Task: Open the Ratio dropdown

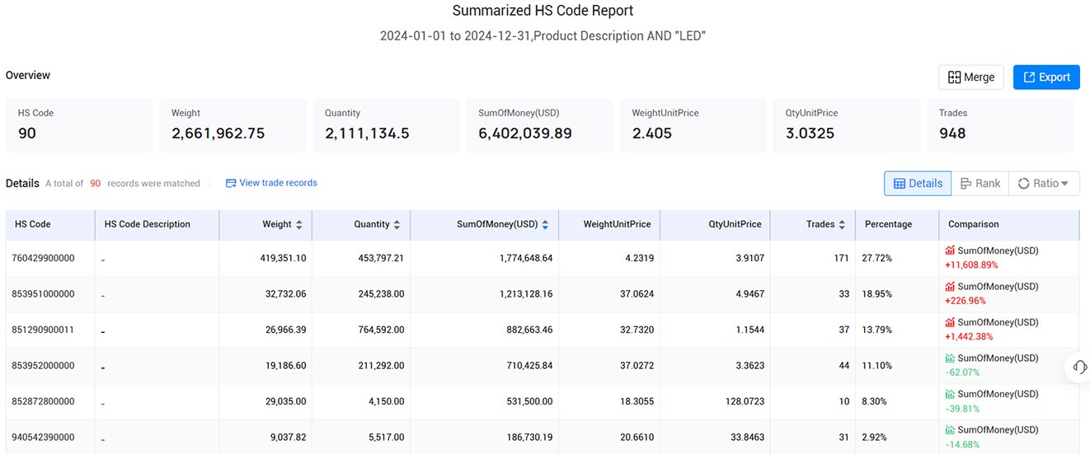Action: (x=1044, y=184)
